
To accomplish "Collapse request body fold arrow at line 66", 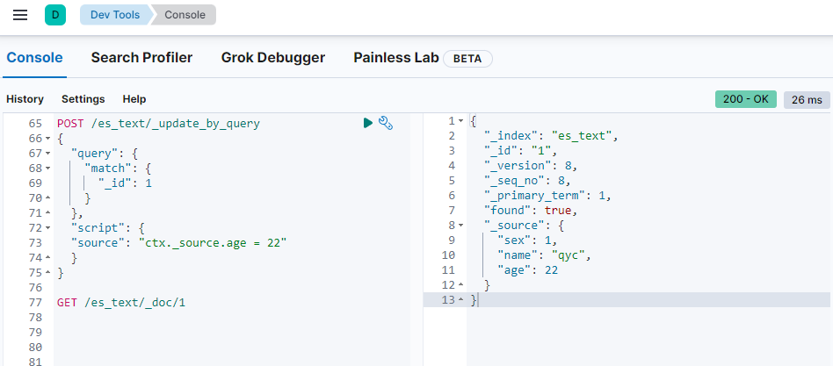I will [47, 139].
